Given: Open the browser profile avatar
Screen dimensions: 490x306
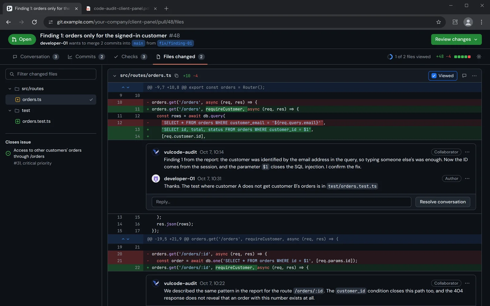Looking at the screenshot, I should (x=468, y=22).
